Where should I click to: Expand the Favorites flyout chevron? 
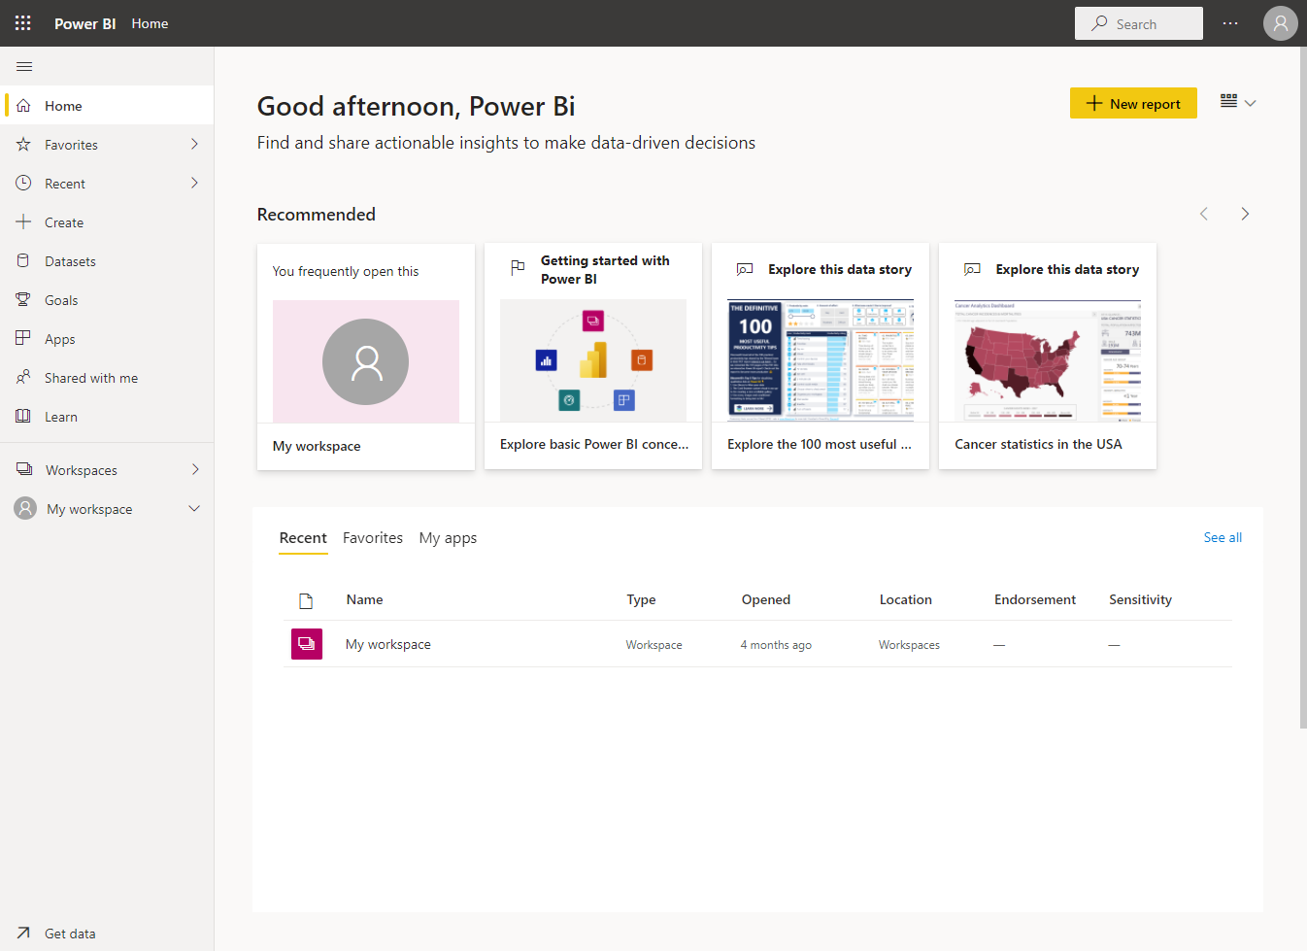[194, 144]
